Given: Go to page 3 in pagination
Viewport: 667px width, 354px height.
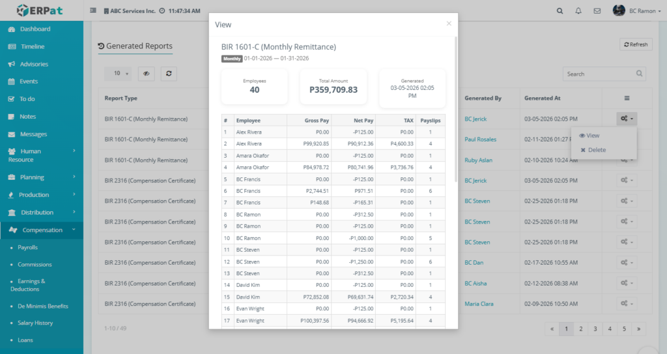Looking at the screenshot, I should pyautogui.click(x=595, y=329).
